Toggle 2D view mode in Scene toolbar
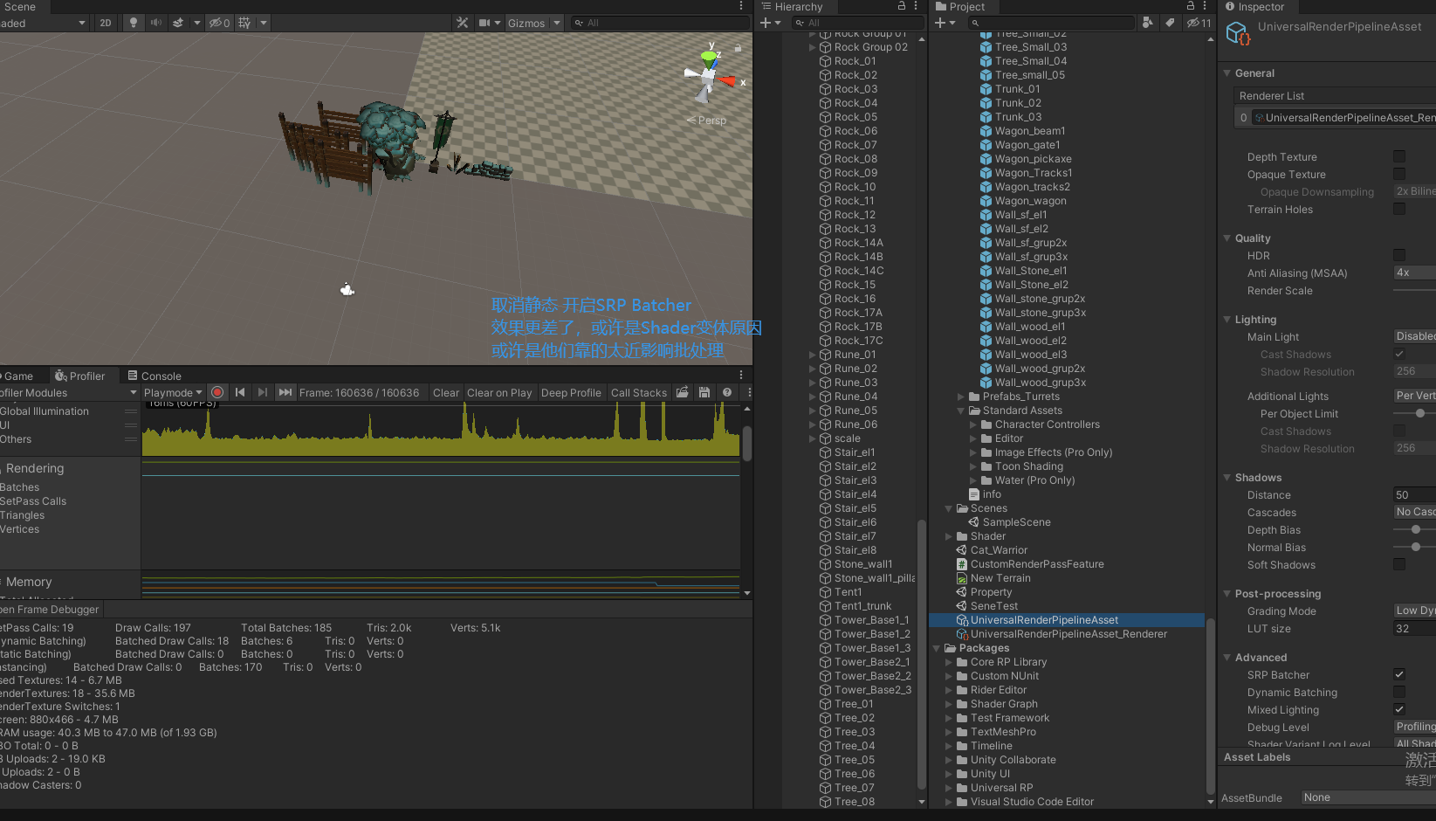 [106, 23]
